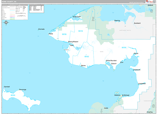
Task: Select the Shaktoolik city label
Action: 137,70
